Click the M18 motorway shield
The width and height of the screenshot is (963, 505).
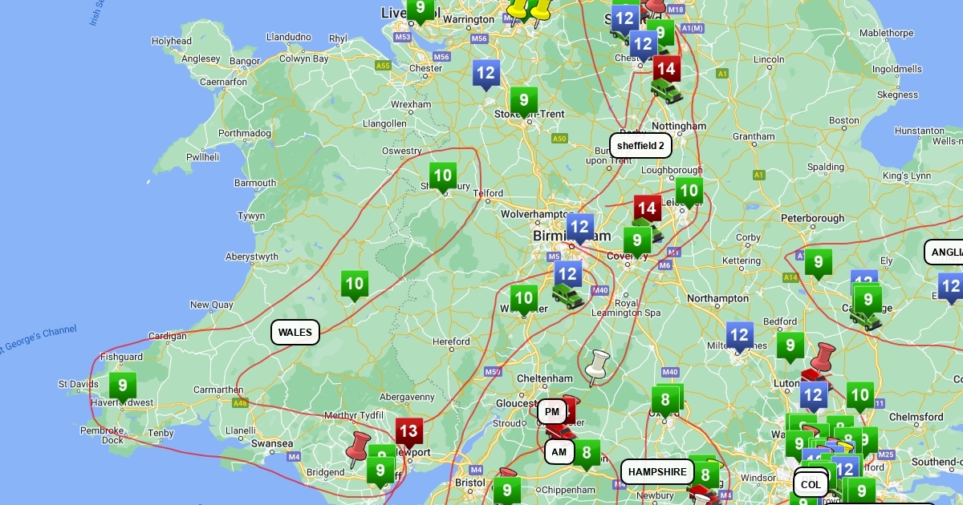tap(676, 10)
